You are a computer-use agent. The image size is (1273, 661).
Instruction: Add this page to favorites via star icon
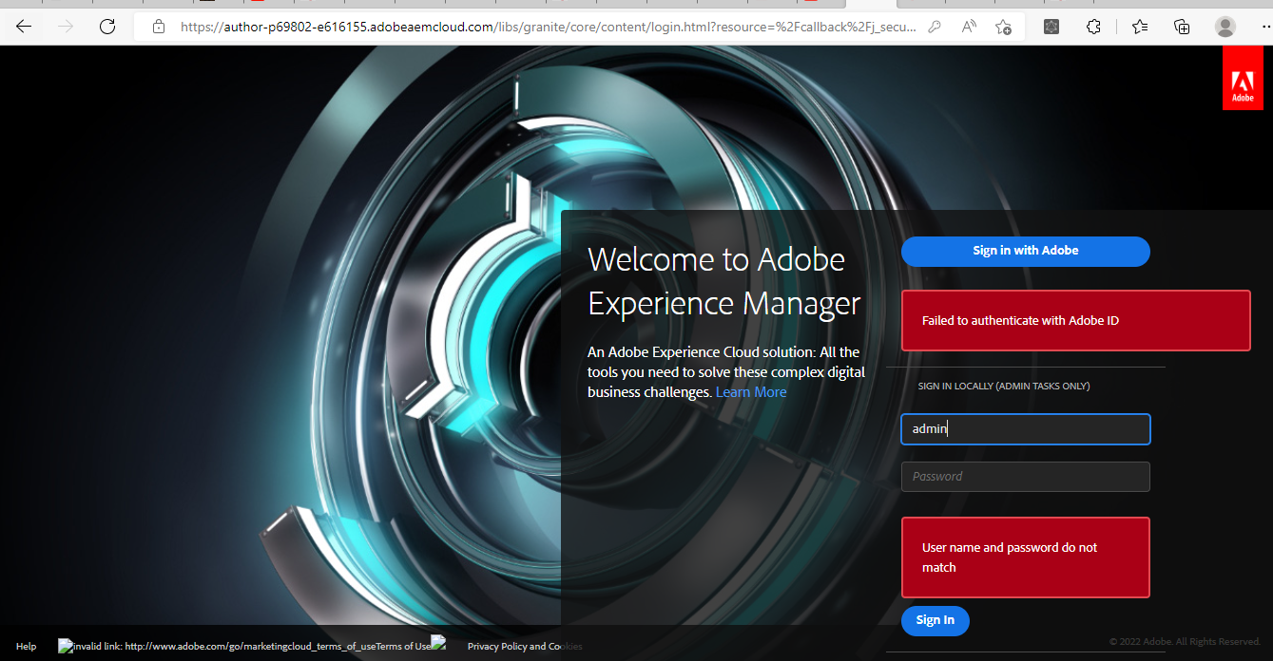point(1003,27)
